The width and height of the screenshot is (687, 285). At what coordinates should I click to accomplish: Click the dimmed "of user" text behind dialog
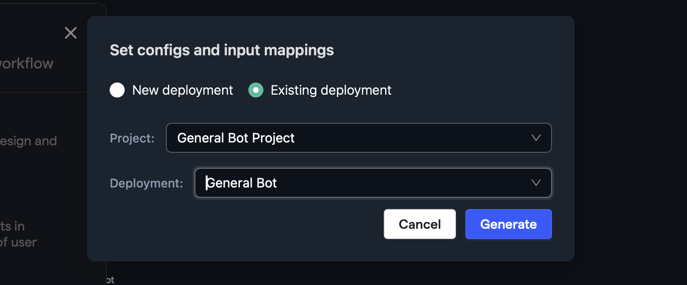point(18,242)
